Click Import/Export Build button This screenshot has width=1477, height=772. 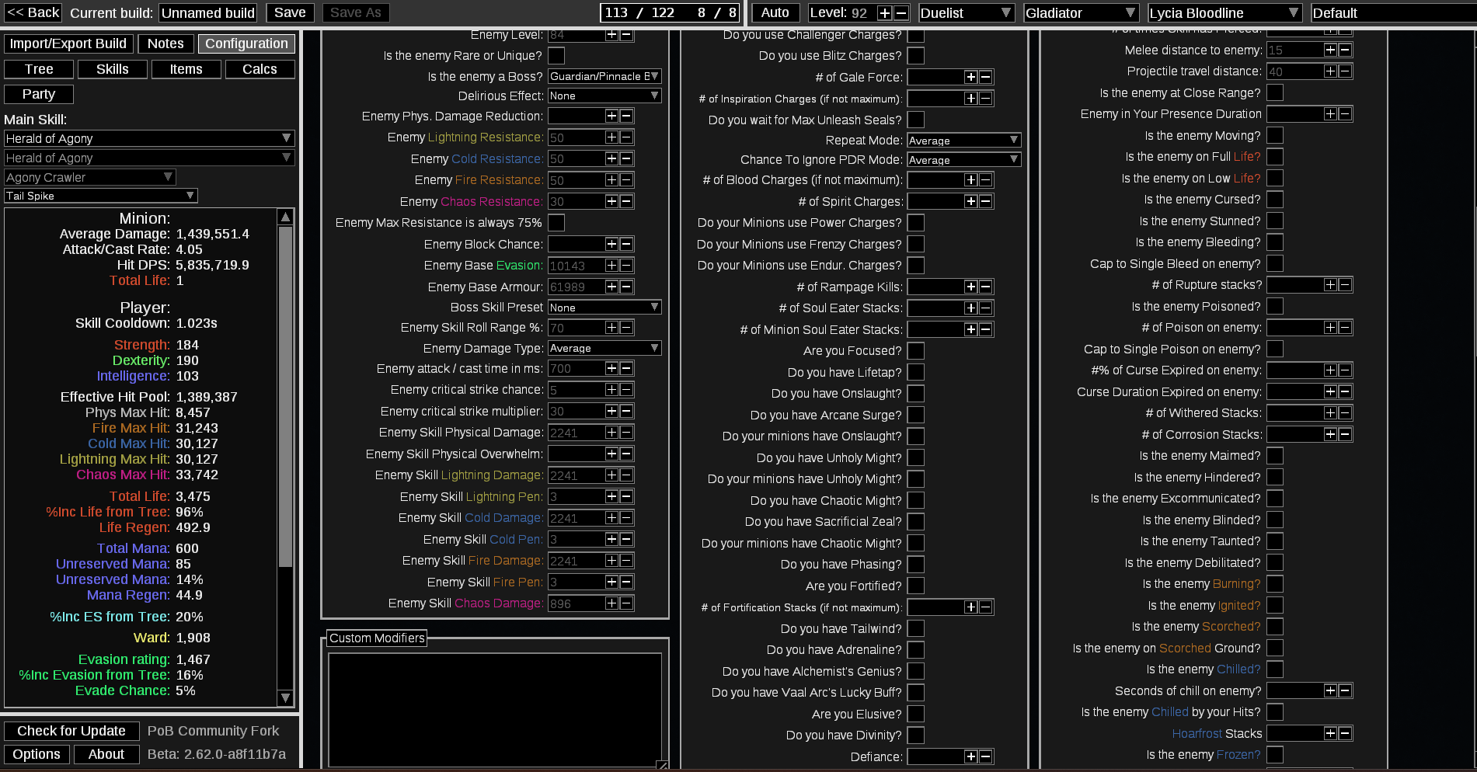[x=68, y=43]
